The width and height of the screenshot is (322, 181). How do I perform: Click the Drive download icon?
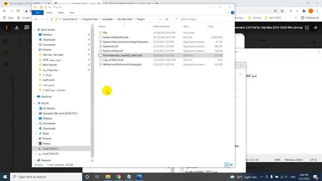click(17, 28)
